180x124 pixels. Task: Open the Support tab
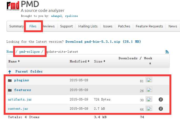click(x=67, y=26)
